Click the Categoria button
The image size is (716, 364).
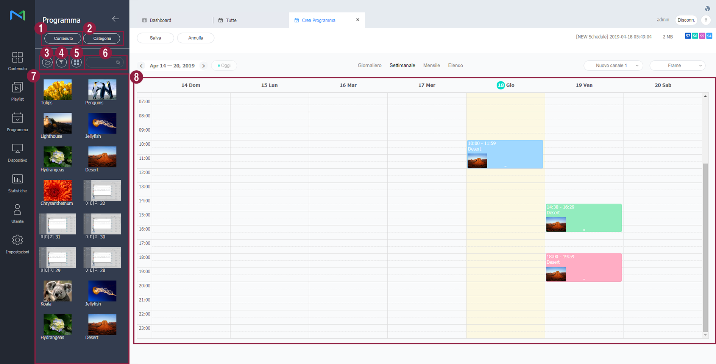click(x=102, y=38)
